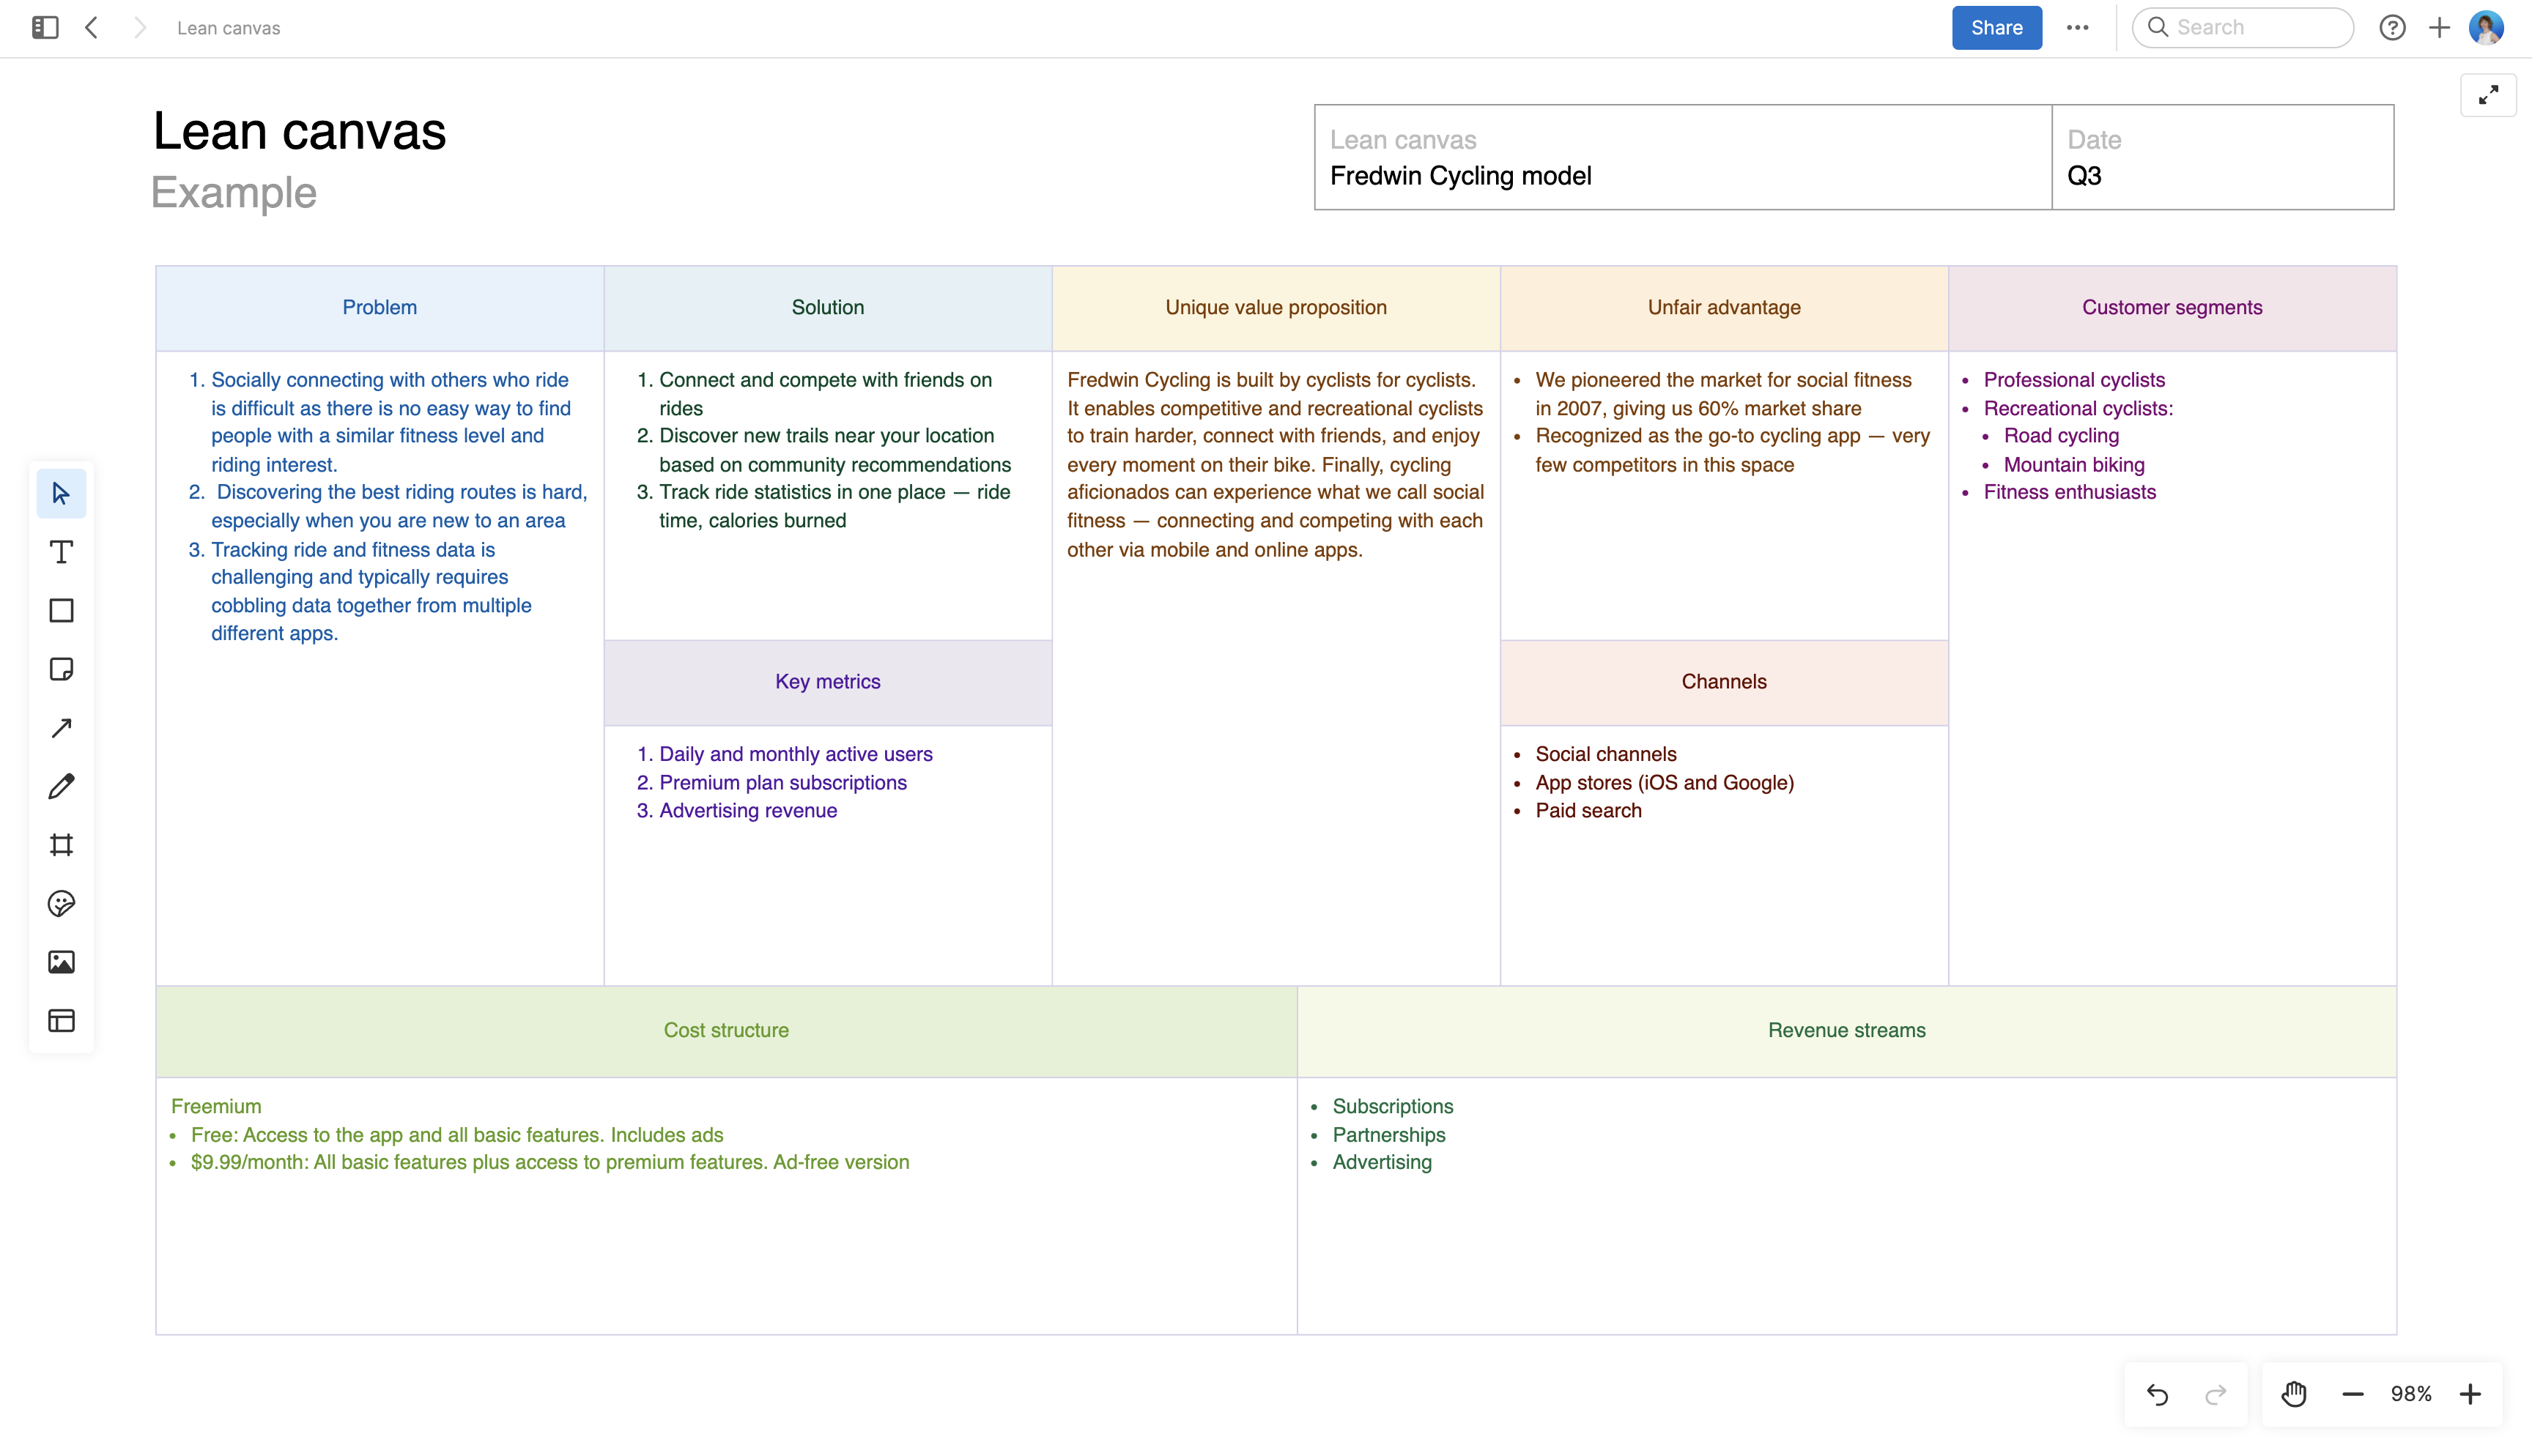Select the Shape tool
The image size is (2532, 1456).
point(61,610)
